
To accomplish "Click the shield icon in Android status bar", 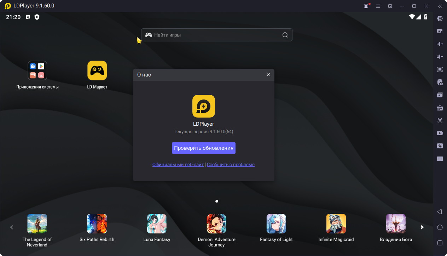I will (x=37, y=17).
